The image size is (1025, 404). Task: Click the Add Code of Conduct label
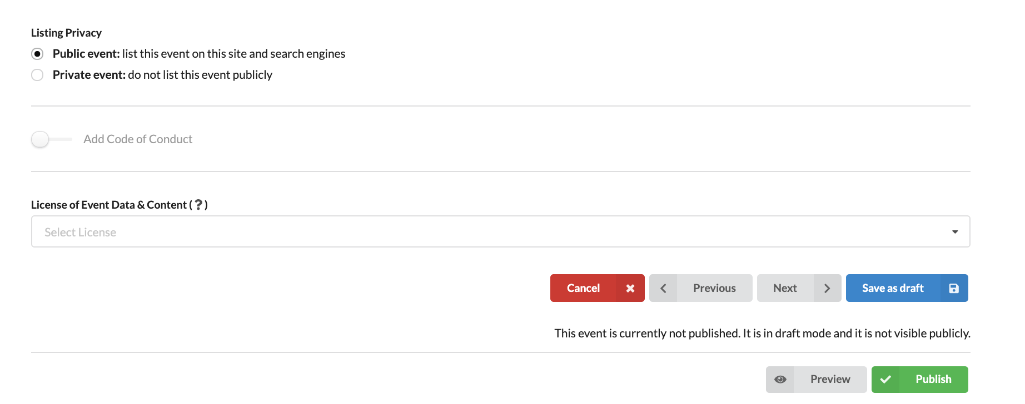138,139
